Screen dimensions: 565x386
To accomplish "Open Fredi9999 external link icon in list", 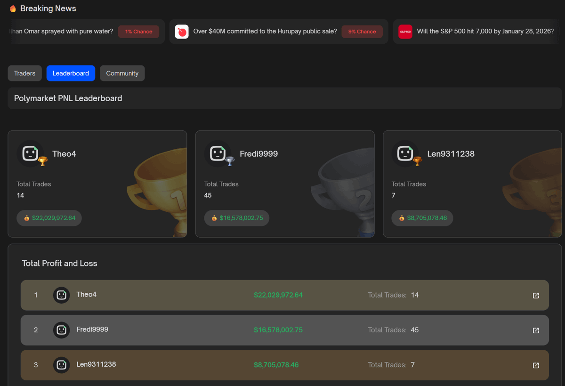I will (x=536, y=330).
